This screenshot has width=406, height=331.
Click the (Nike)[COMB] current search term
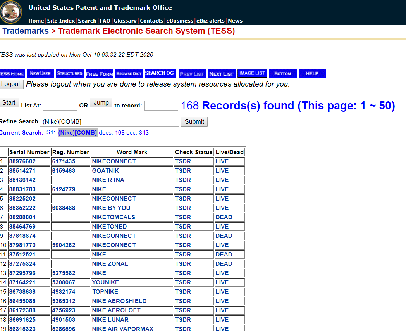pyautogui.click(x=77, y=133)
